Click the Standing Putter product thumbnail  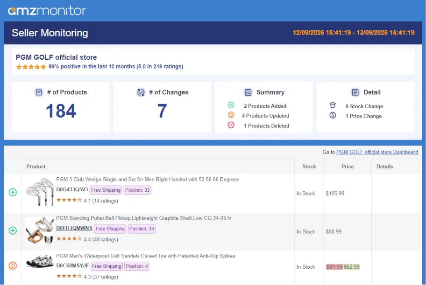click(40, 230)
